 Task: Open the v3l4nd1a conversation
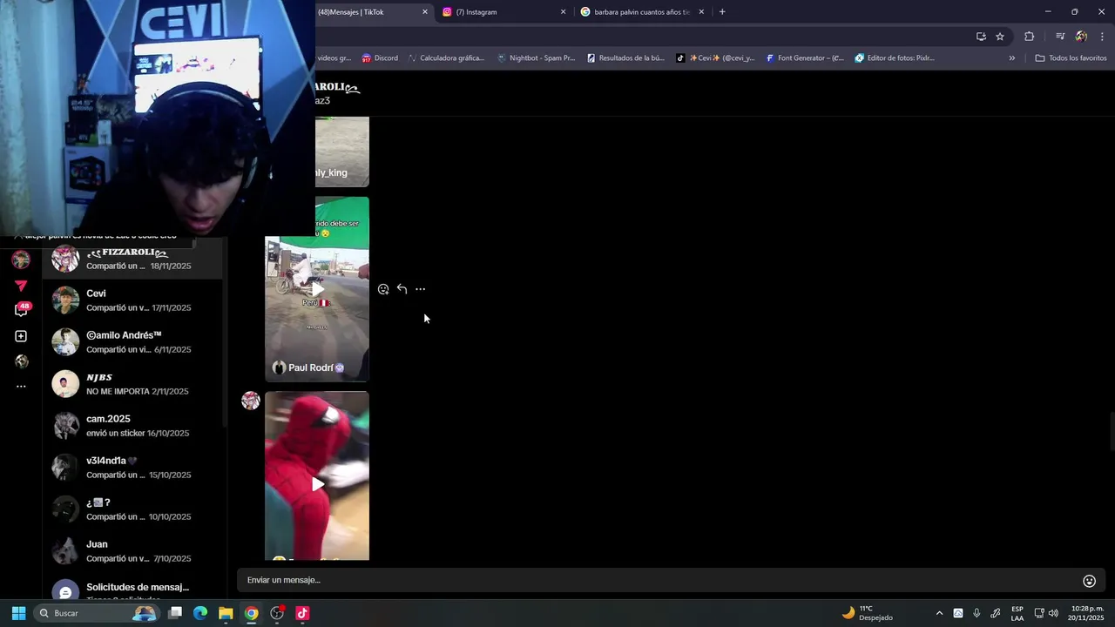132,468
